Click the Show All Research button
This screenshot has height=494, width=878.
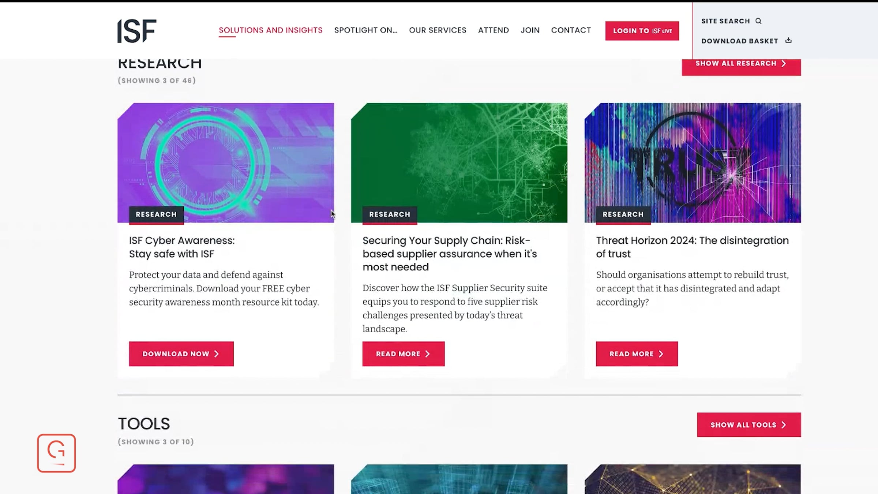[x=741, y=64]
